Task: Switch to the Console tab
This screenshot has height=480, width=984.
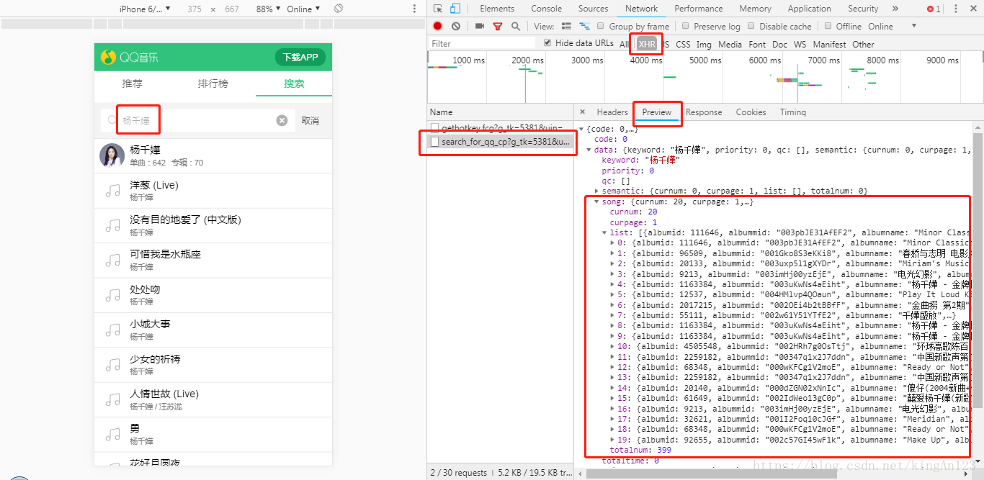Action: pyautogui.click(x=547, y=9)
